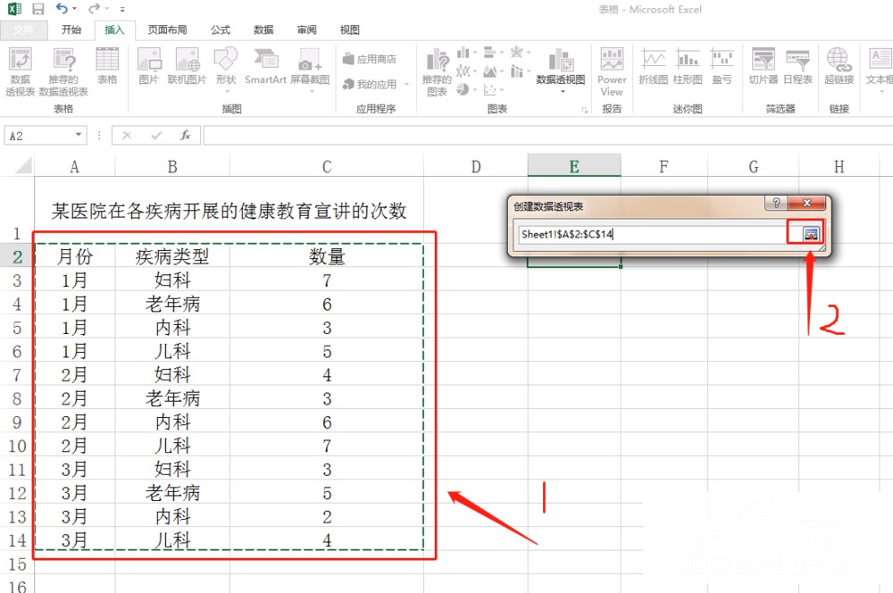Switch to the View (视图) tab

349,29
